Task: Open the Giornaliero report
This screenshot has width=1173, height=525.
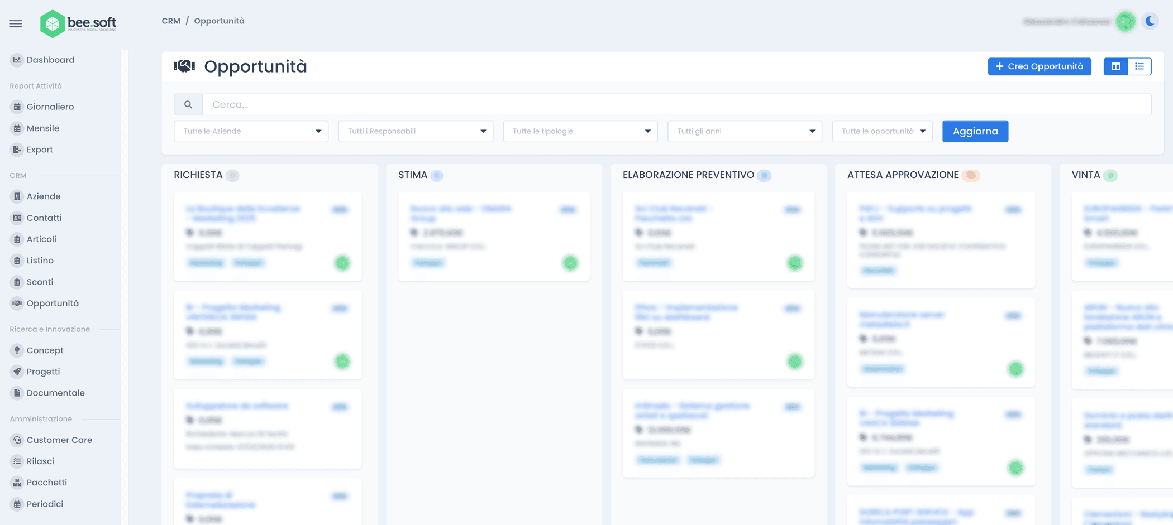Action: click(50, 107)
